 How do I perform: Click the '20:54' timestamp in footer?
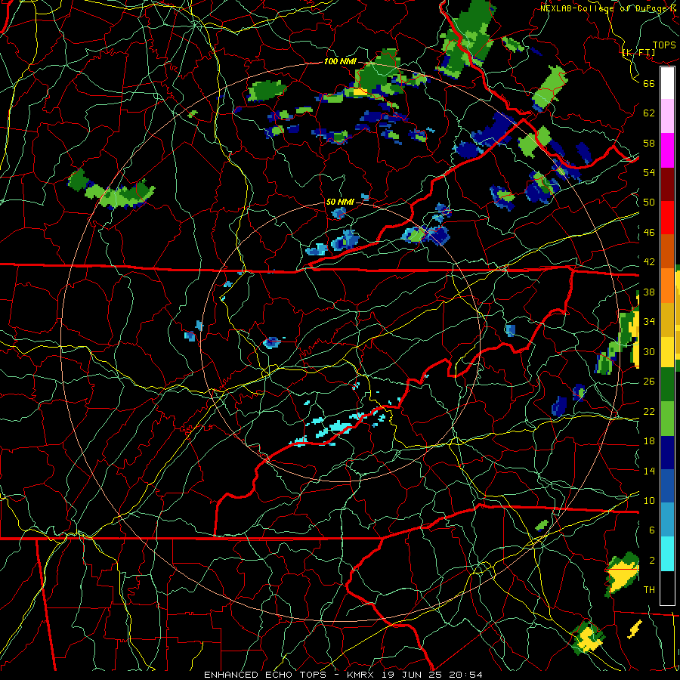click(x=465, y=675)
